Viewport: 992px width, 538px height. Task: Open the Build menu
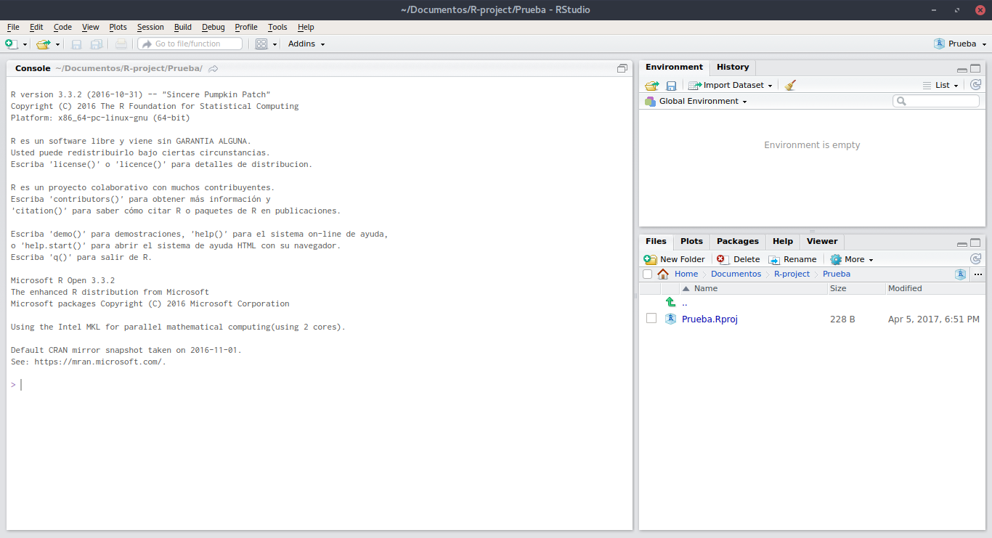[183, 27]
